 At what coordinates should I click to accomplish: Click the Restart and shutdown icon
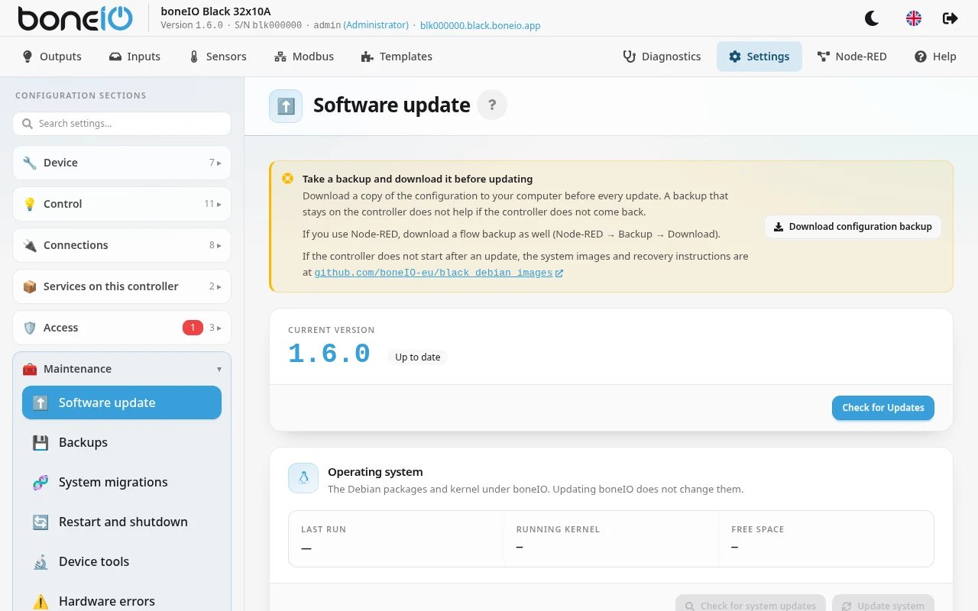(40, 522)
